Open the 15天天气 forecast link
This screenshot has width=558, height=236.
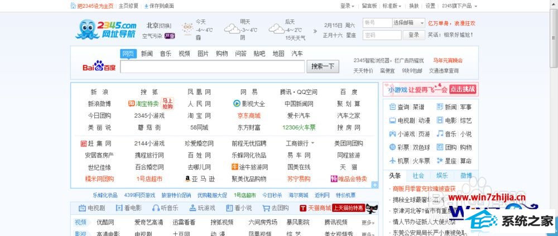pyautogui.click(x=295, y=37)
